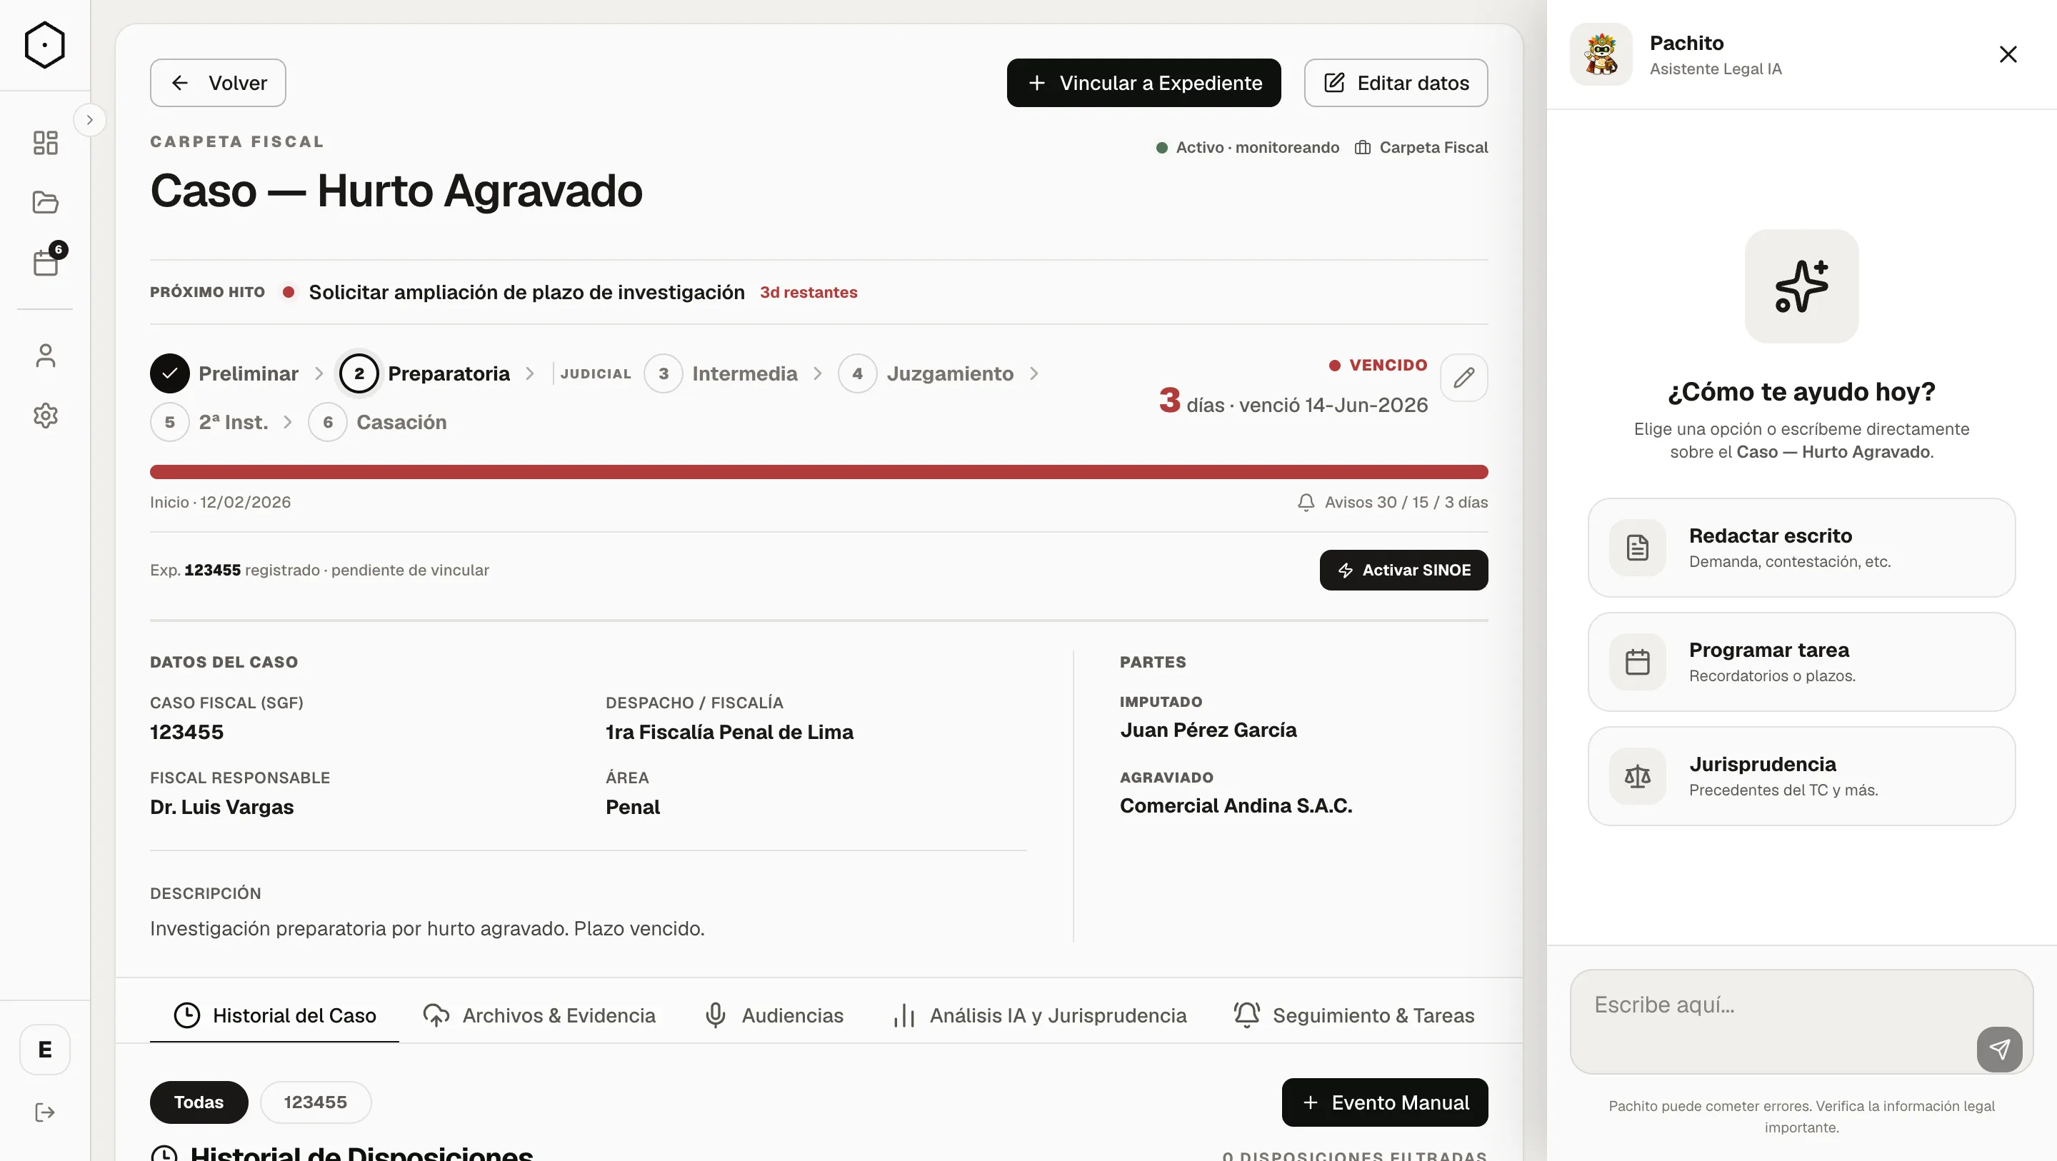This screenshot has height=1161, width=2057.
Task: Open the settings gear in sidebar
Action: pos(46,416)
